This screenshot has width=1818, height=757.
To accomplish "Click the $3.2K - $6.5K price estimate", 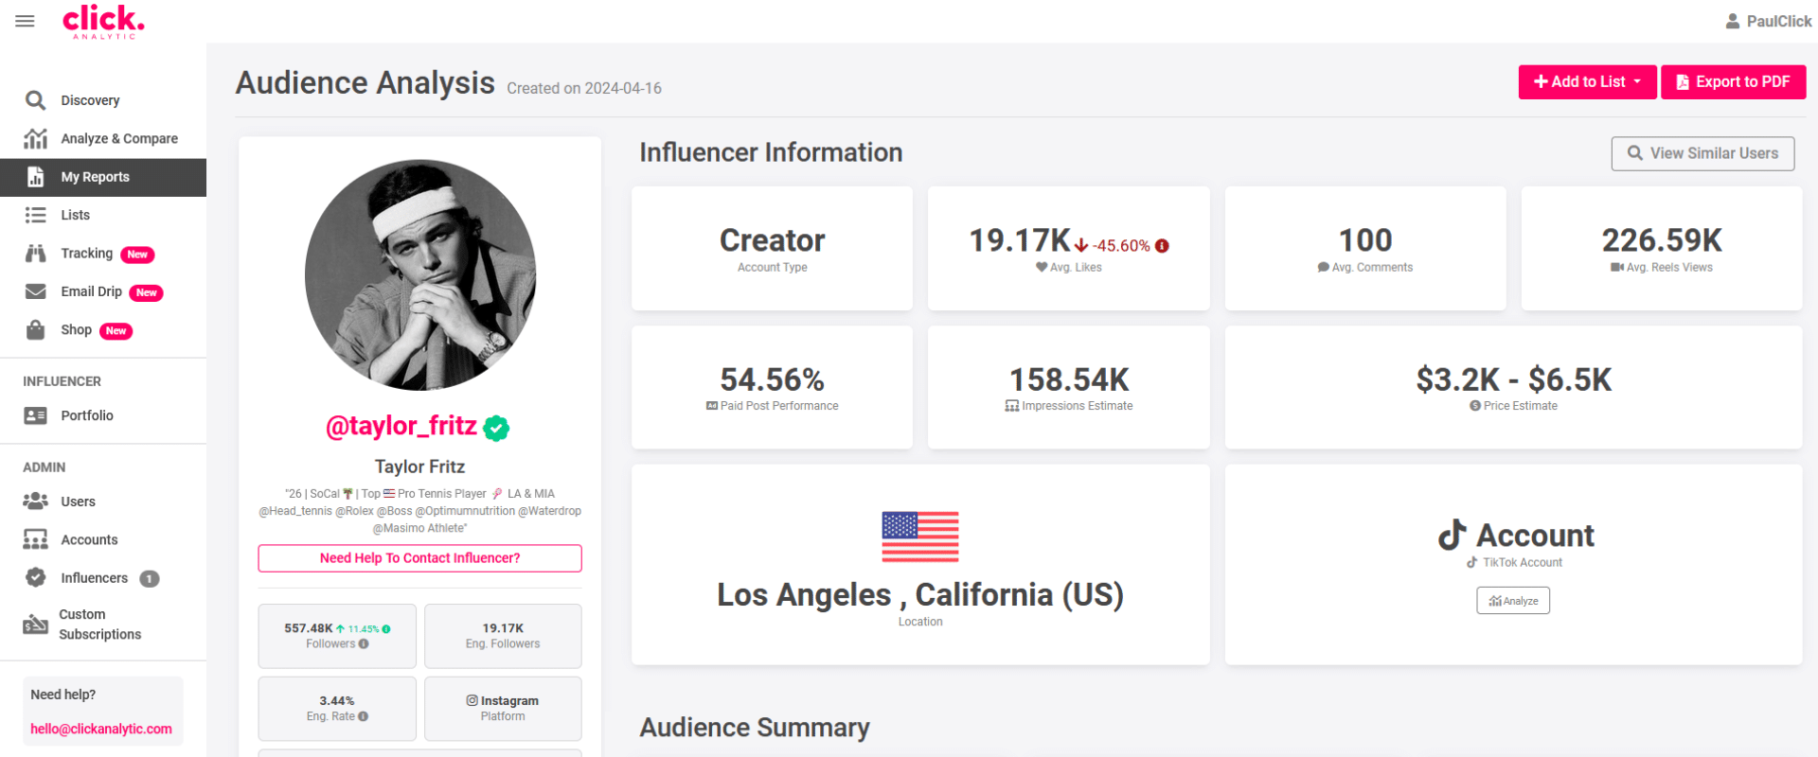I will point(1513,379).
